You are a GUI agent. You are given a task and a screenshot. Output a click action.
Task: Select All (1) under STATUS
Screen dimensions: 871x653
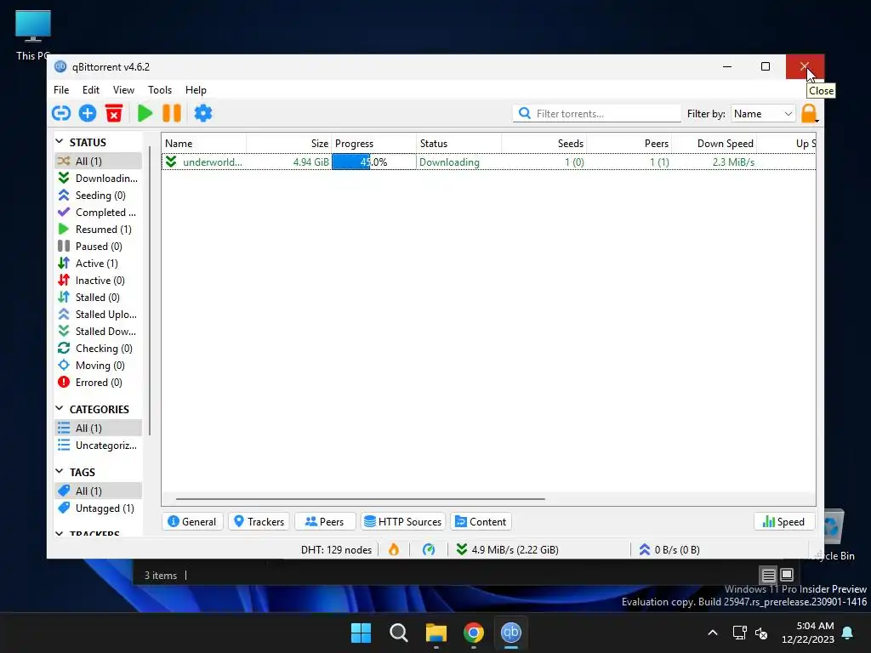tap(99, 161)
